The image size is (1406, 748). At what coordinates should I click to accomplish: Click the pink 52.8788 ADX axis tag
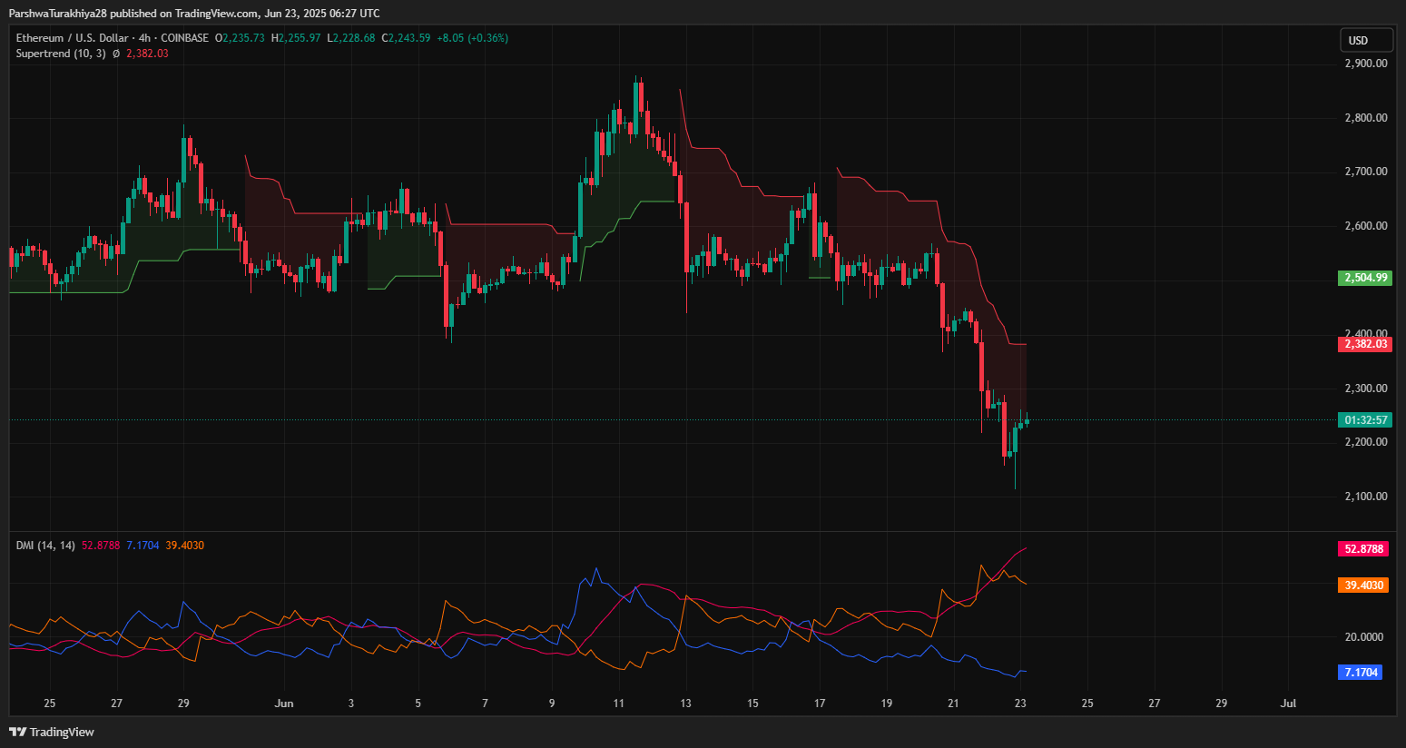click(1363, 549)
